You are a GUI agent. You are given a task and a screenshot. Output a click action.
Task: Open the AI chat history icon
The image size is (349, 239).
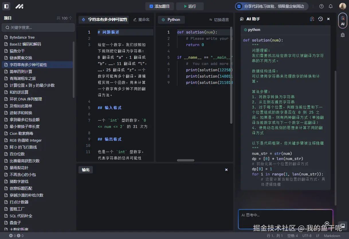click(320, 19)
